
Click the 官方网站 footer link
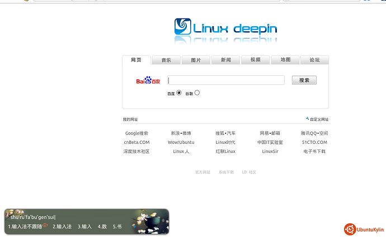[203, 172]
